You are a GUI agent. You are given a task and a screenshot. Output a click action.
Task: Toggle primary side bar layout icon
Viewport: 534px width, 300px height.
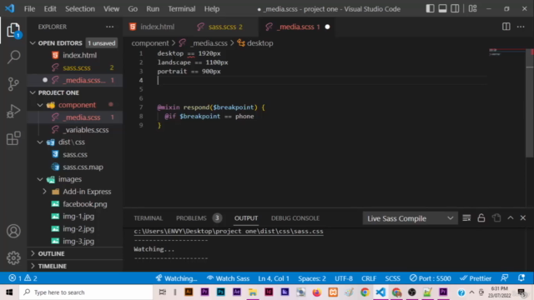(430, 8)
